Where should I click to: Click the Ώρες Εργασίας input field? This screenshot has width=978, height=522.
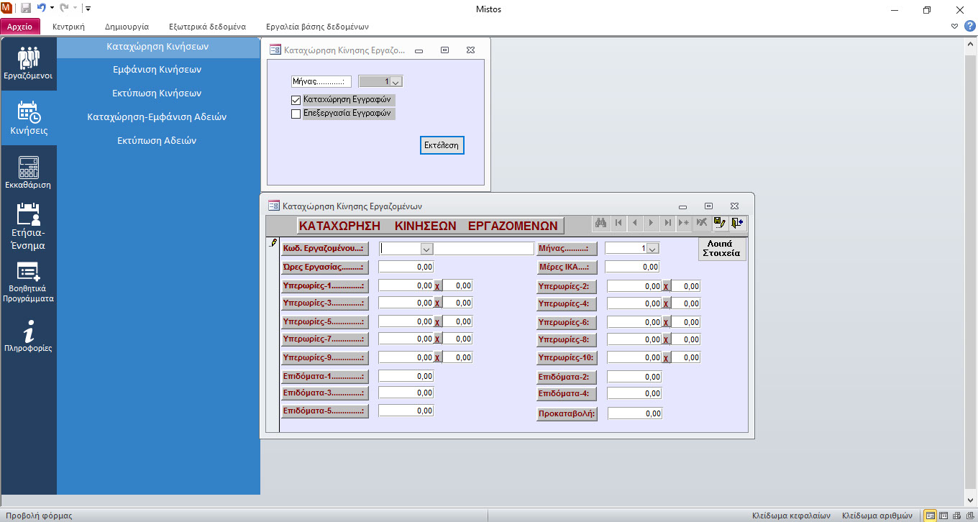coord(406,267)
